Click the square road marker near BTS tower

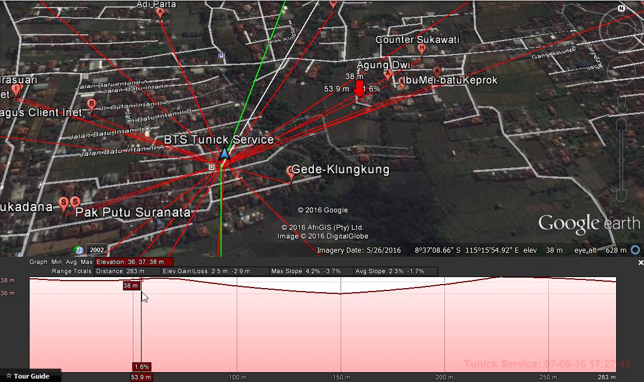click(x=211, y=167)
